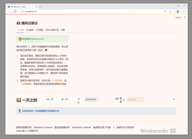Click the refresh icon beside the Keyword field

coord(174,99)
